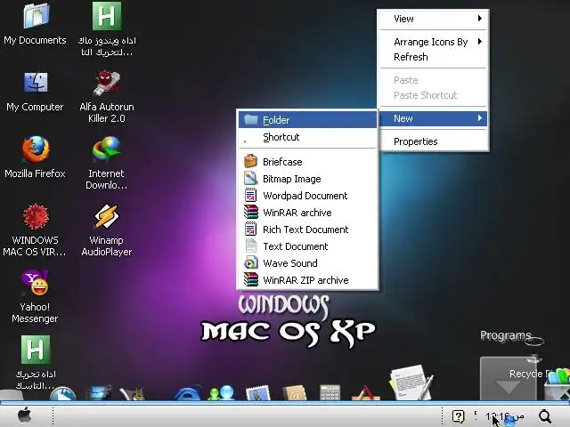Click the question mark help tray icon
The height and width of the screenshot is (427, 570).
pos(458,416)
